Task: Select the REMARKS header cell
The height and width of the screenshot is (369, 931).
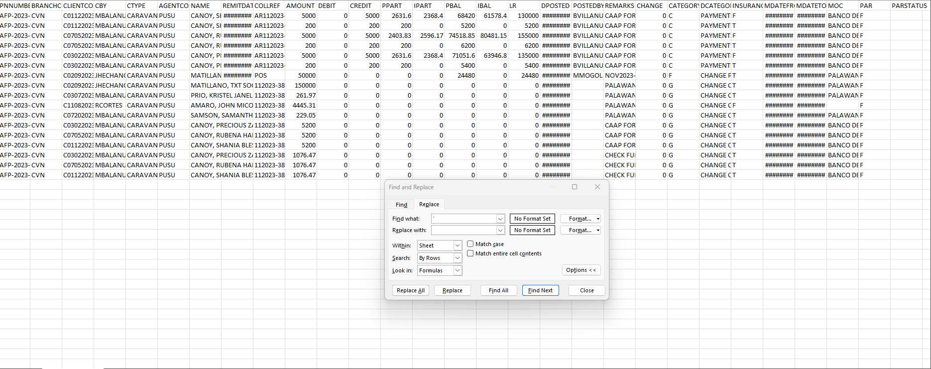Action: point(619,5)
